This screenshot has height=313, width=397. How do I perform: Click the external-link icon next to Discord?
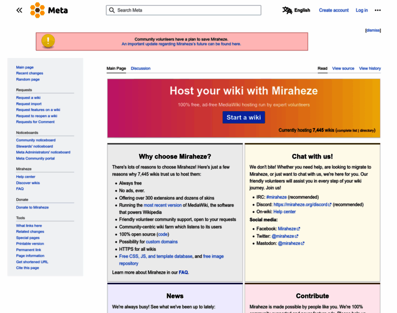pos(330,205)
